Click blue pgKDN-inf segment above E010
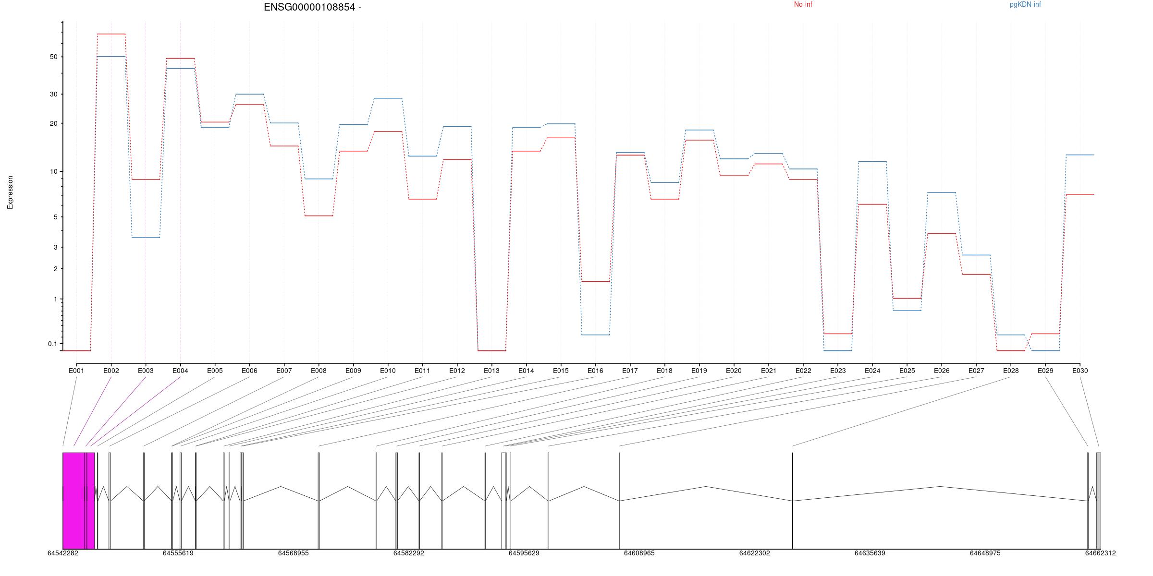 [x=388, y=98]
